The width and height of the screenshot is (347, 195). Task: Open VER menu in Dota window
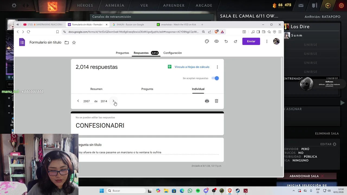(x=144, y=5)
